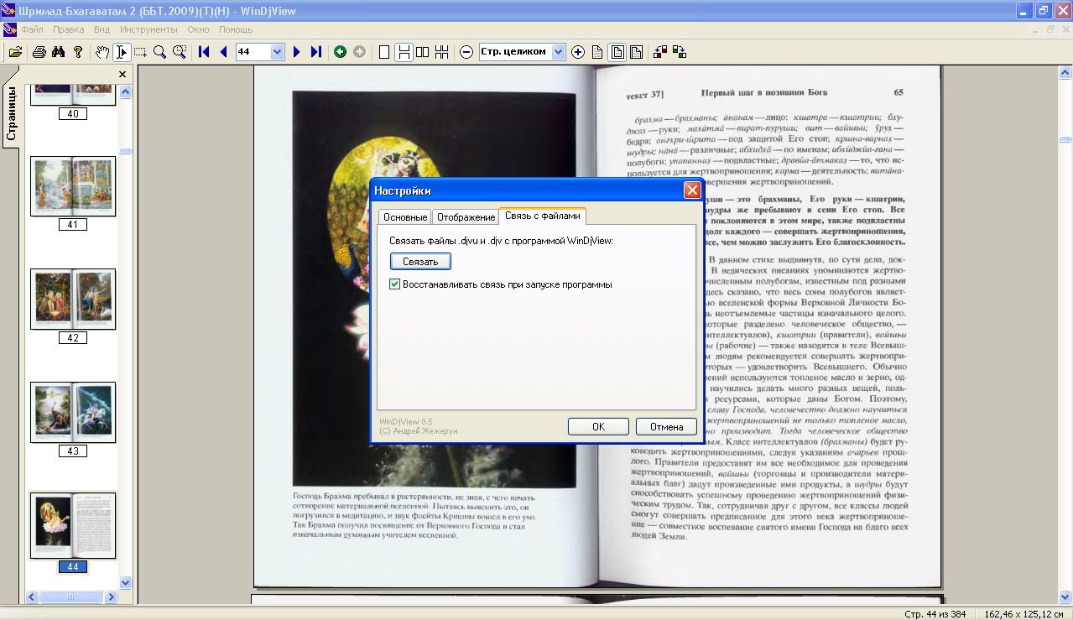Click the grey Forward navigation button
The image size is (1073, 620).
pyautogui.click(x=359, y=52)
